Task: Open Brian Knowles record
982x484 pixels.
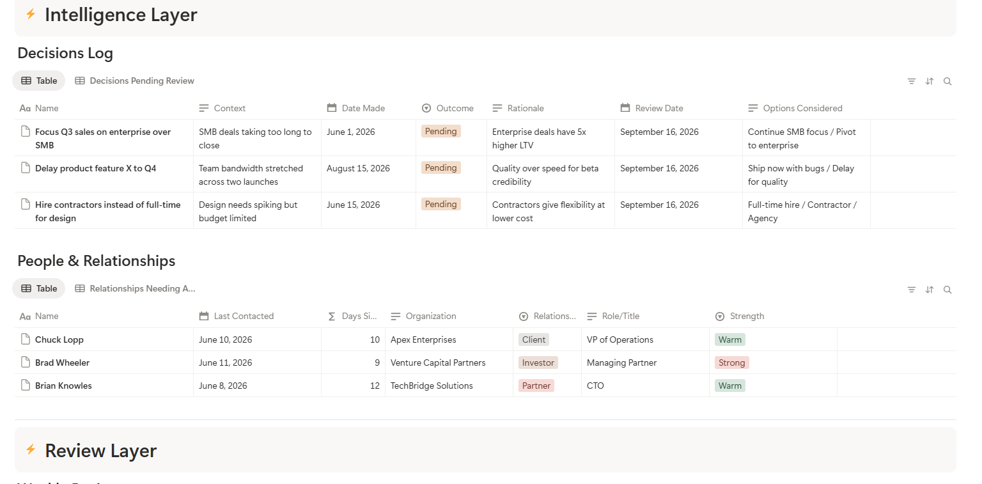Action: pyautogui.click(x=63, y=386)
